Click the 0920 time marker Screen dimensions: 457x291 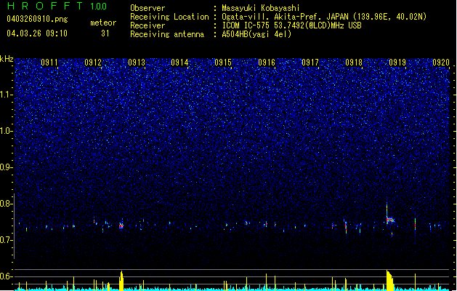(x=441, y=63)
